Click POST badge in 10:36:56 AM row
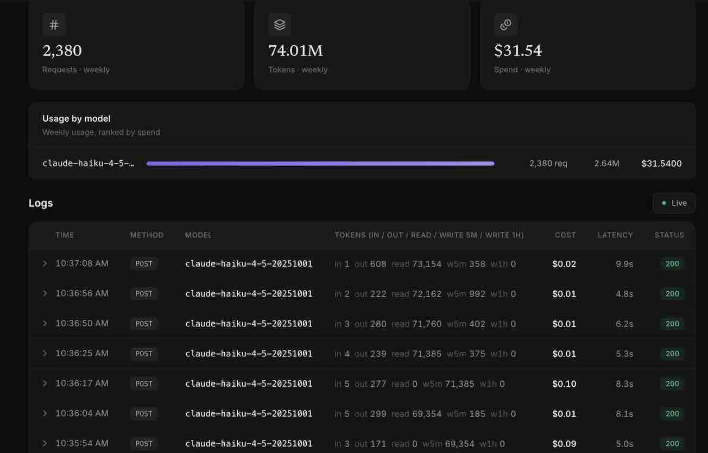Image resolution: width=708 pixels, height=453 pixels. pyautogui.click(x=144, y=294)
